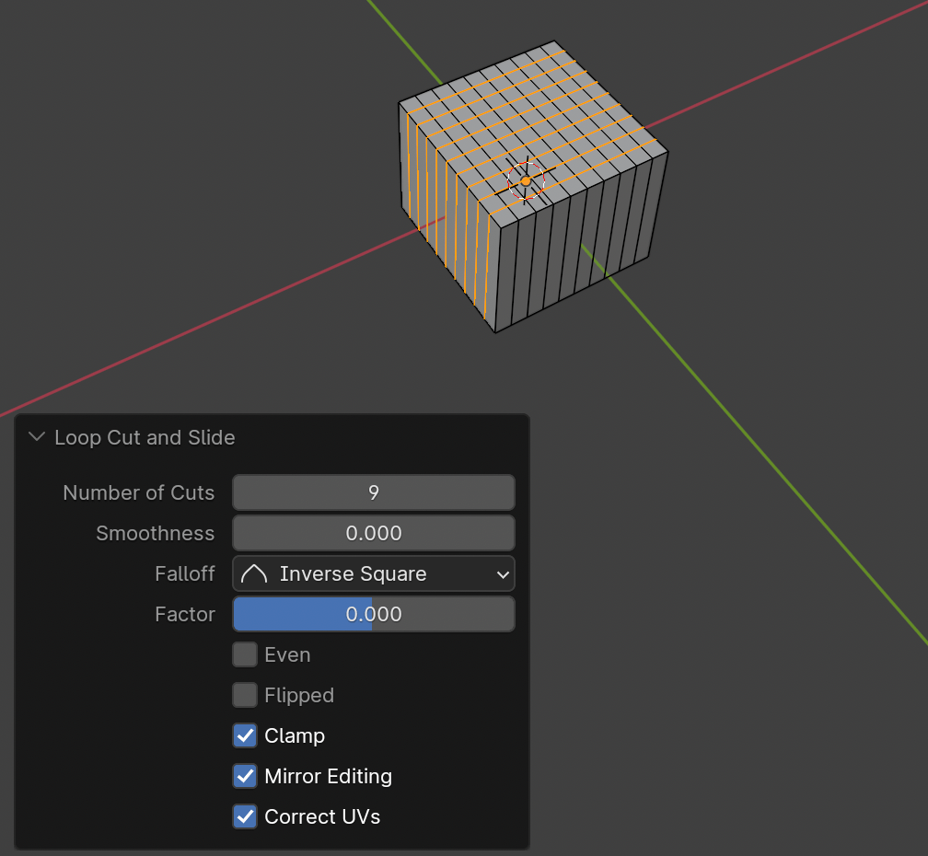Edit the Smoothness value field

click(374, 533)
